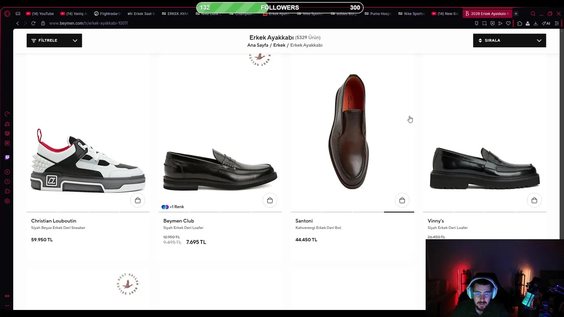Click the play arrow icon in address toolbar
The width and height of the screenshot is (564, 317).
point(500,23)
